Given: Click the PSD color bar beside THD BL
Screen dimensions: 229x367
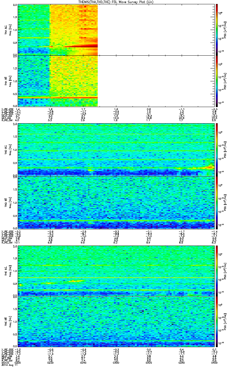Looking at the screenshot, I should click(217, 149).
